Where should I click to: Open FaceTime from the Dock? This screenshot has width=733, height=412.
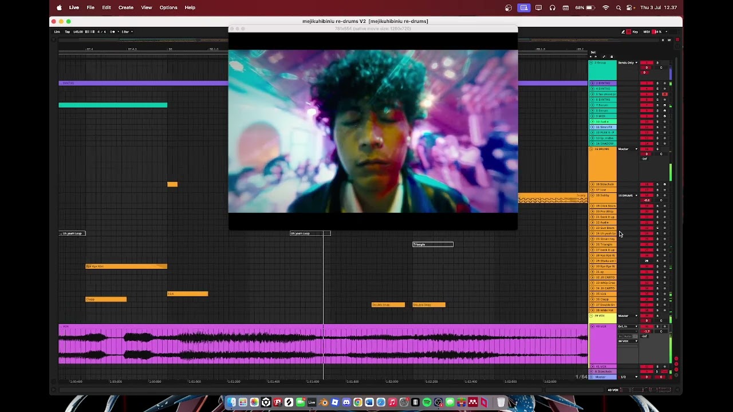click(x=300, y=402)
